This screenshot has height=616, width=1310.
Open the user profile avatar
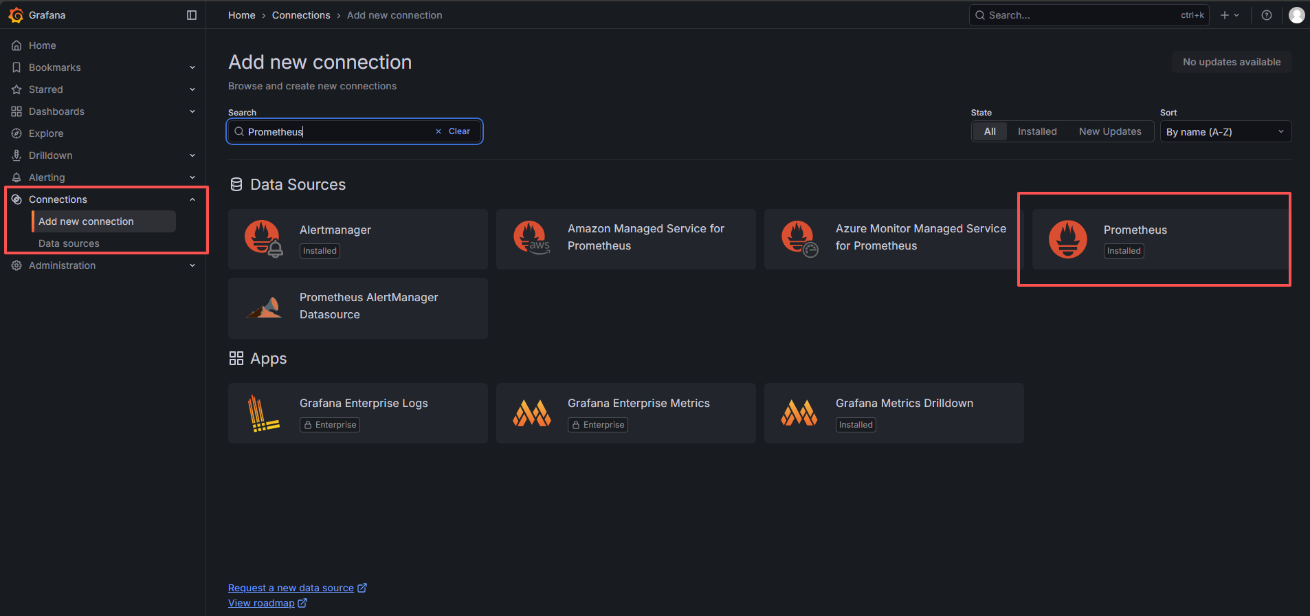tap(1296, 15)
